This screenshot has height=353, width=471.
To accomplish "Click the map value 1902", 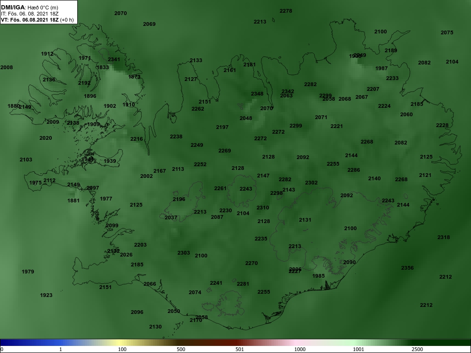I will 110,106.
